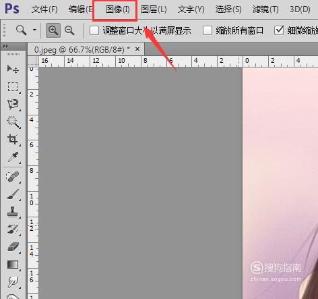This screenshot has width=318, height=299.
Task: Select the Eraser tool
Action: click(x=13, y=247)
